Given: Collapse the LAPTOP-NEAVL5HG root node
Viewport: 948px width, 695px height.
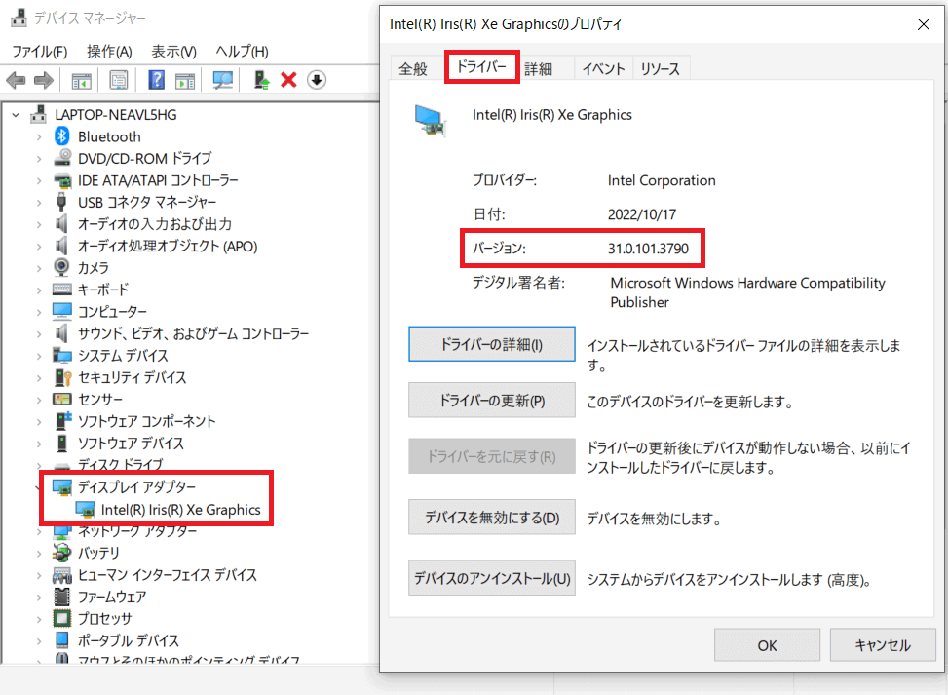Looking at the screenshot, I should (16, 115).
